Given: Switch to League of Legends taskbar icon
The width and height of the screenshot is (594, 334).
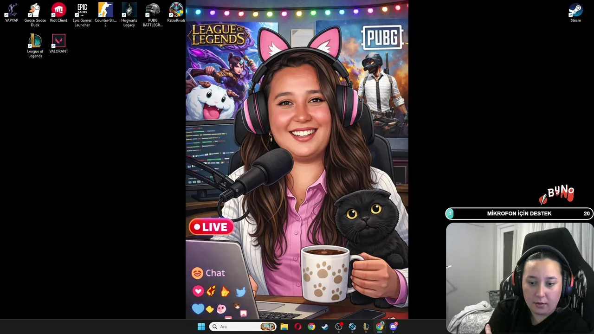Looking at the screenshot, I should point(366,327).
